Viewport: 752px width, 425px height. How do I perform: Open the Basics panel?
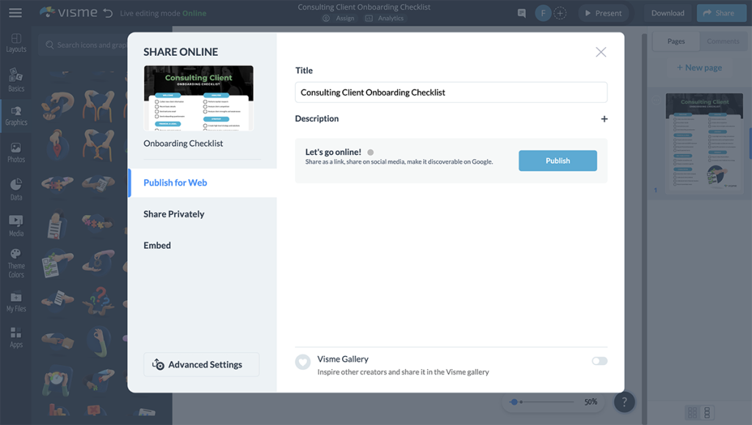(x=15, y=79)
